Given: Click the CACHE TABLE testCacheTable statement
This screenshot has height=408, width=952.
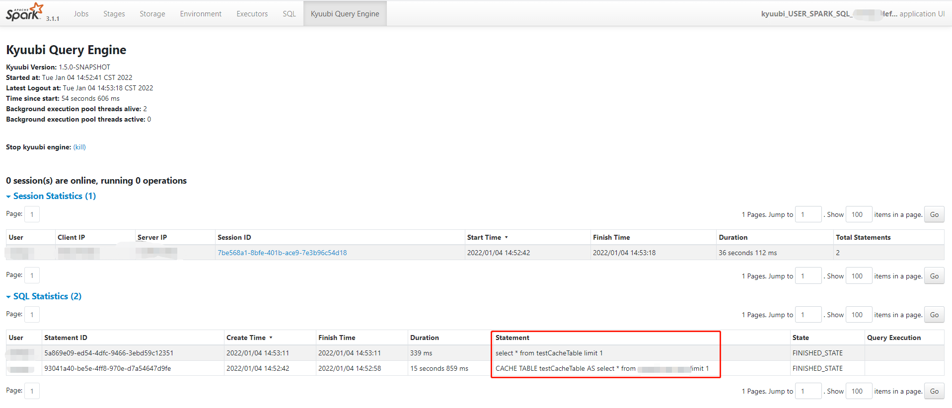Looking at the screenshot, I should tap(602, 368).
